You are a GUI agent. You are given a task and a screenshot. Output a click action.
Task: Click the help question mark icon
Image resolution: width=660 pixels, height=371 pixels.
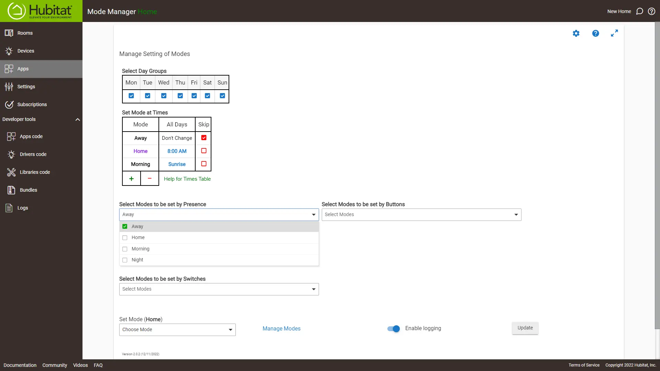click(596, 33)
